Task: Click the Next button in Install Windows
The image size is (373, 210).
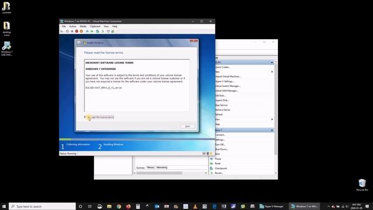Action: click(188, 126)
